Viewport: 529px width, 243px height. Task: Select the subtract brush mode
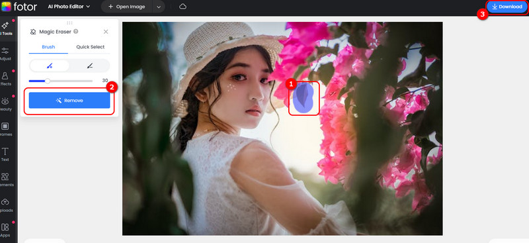(x=89, y=66)
